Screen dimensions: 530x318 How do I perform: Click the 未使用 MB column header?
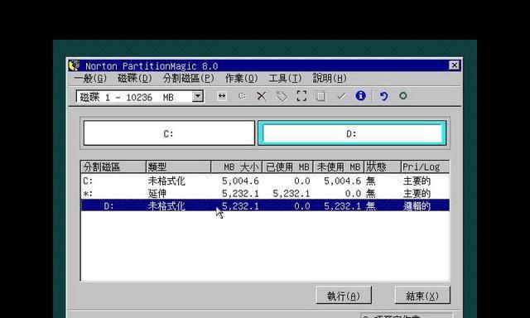tap(339, 167)
